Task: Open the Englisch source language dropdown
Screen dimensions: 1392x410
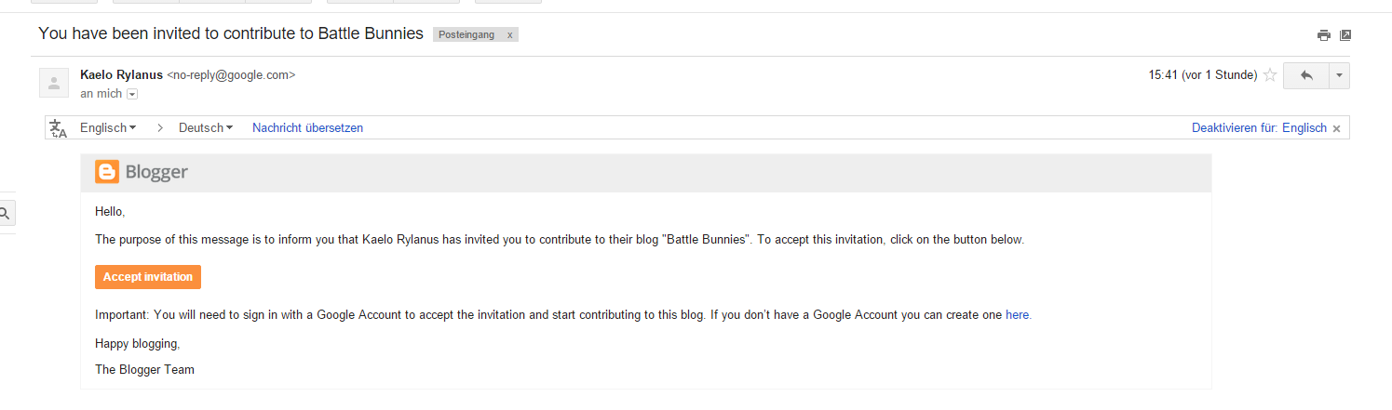Action: 108,128
